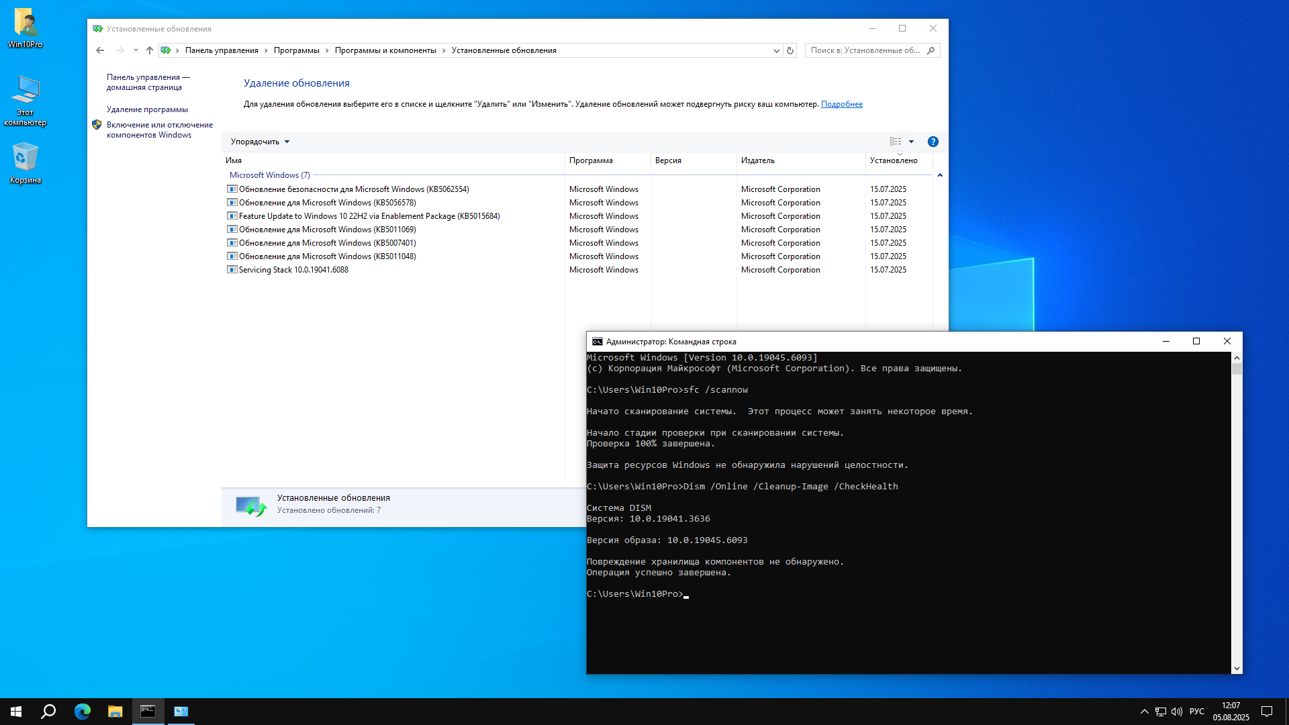The height and width of the screenshot is (725, 1289).
Task: Sort by the Программа column header
Action: (608, 160)
